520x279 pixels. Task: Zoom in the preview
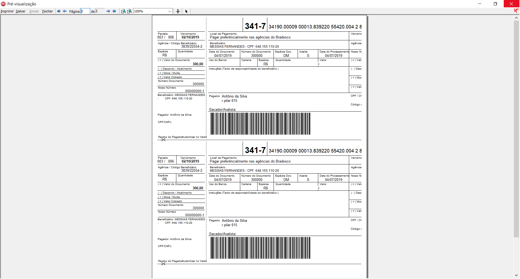coord(129,11)
